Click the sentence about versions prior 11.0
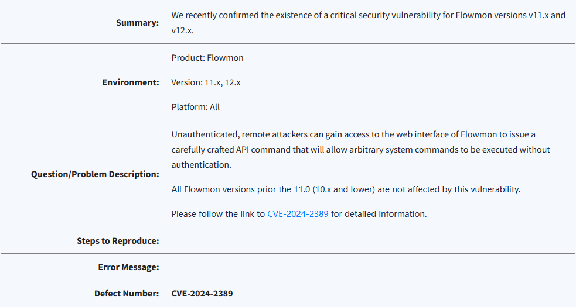 [346, 189]
